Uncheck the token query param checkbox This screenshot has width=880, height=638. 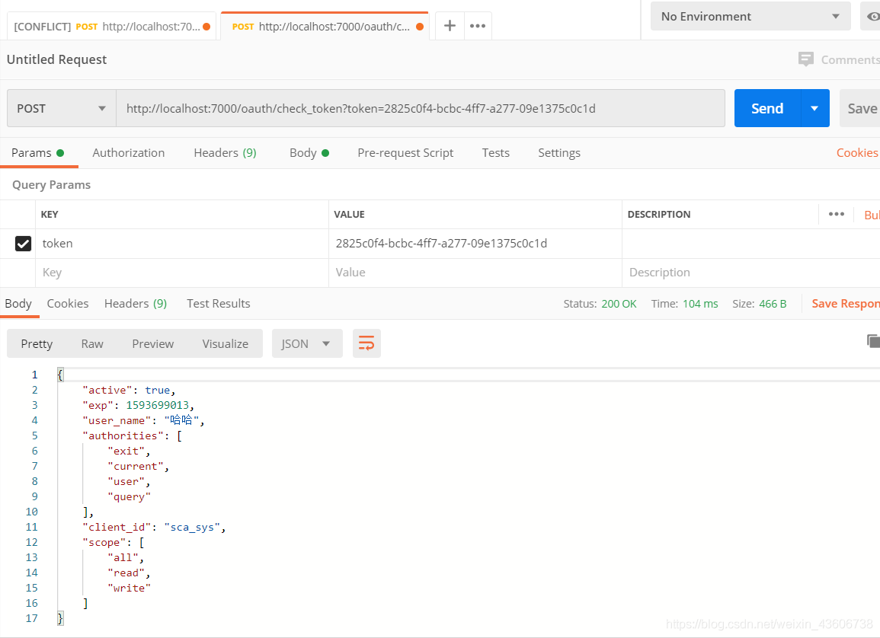click(x=24, y=244)
